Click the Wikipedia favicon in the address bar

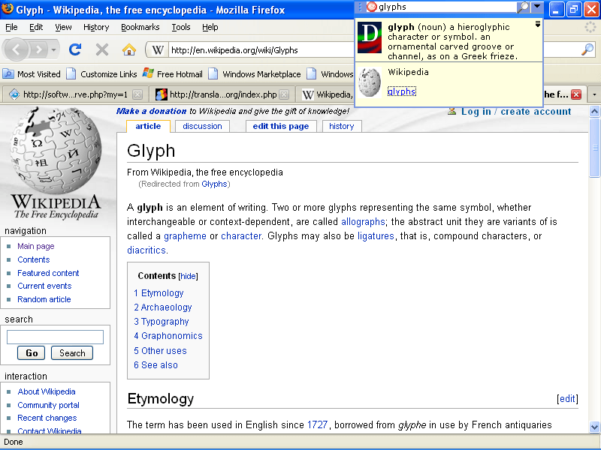(159, 49)
